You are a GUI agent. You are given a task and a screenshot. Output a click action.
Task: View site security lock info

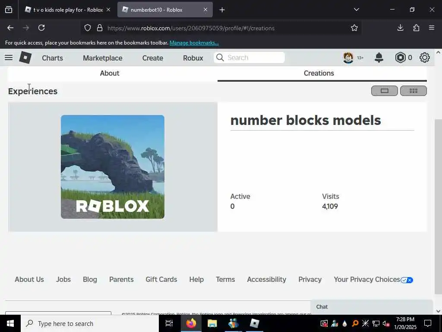(x=100, y=28)
